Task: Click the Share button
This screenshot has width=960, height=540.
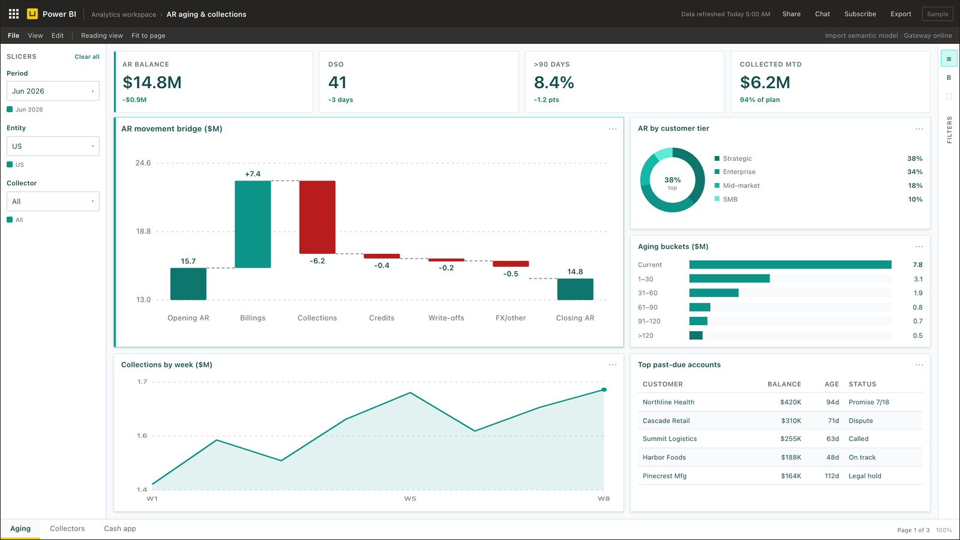Action: (x=791, y=14)
